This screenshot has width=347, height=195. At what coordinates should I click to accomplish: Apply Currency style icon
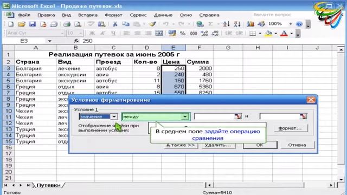click(172, 33)
